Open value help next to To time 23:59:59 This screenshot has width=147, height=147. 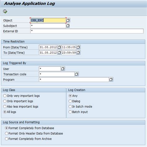point(78,52)
